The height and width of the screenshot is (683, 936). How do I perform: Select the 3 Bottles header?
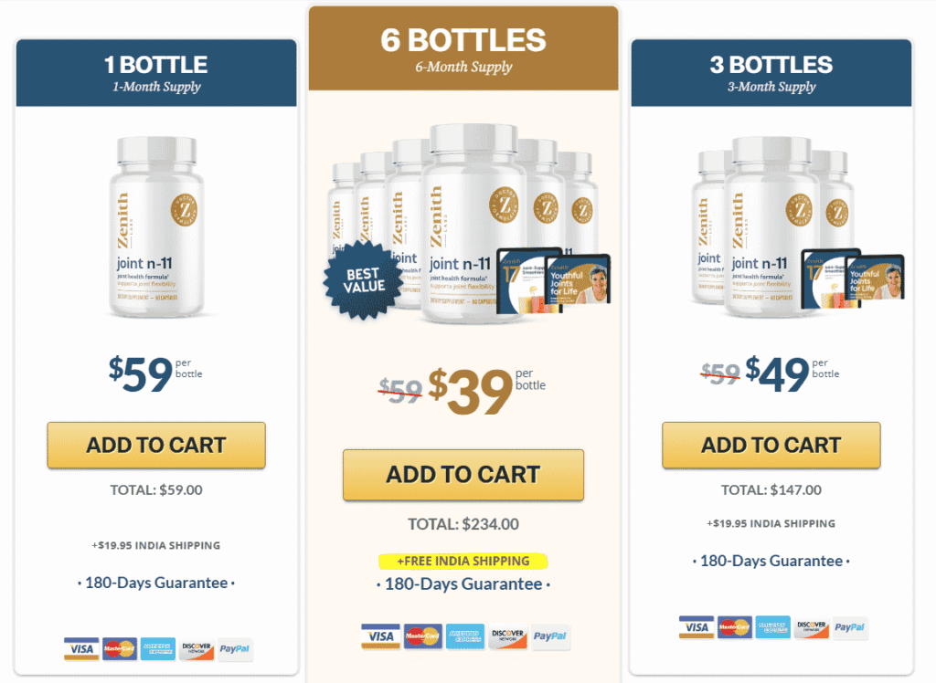pyautogui.click(x=771, y=73)
